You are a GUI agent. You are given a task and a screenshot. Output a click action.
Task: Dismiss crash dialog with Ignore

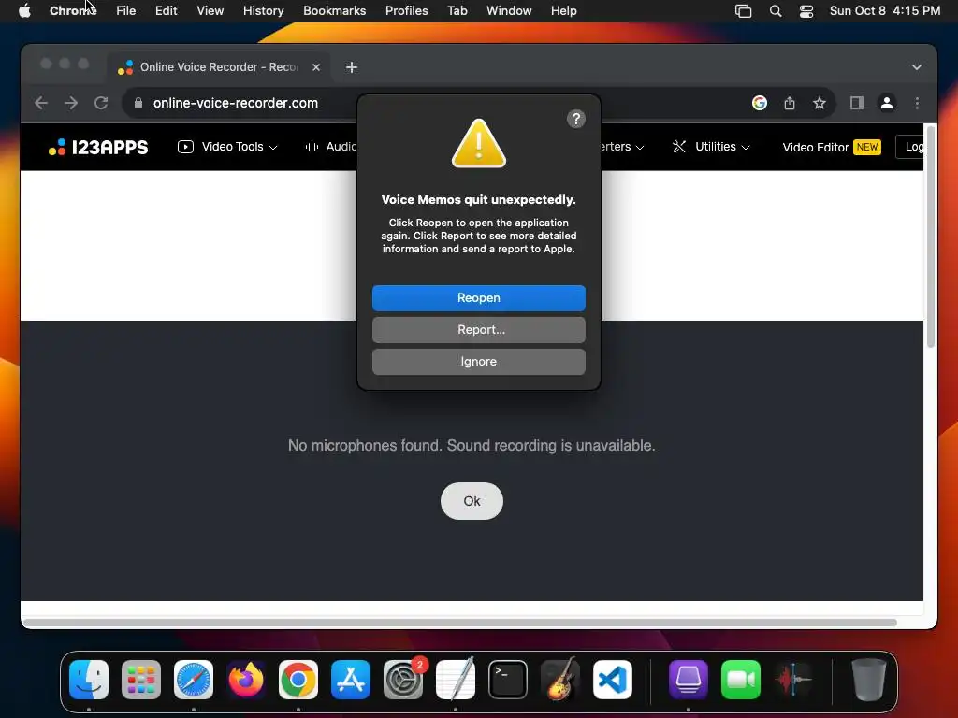478,362
